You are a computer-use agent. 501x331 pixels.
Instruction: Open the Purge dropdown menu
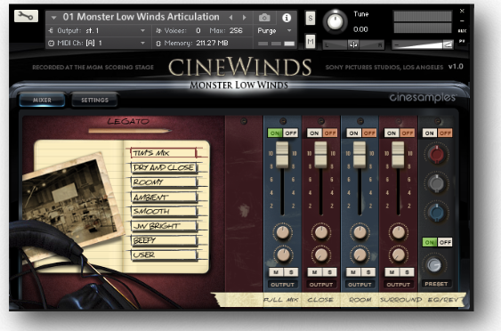click(x=274, y=30)
